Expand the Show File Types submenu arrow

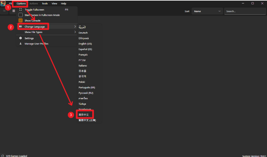click(x=75, y=32)
